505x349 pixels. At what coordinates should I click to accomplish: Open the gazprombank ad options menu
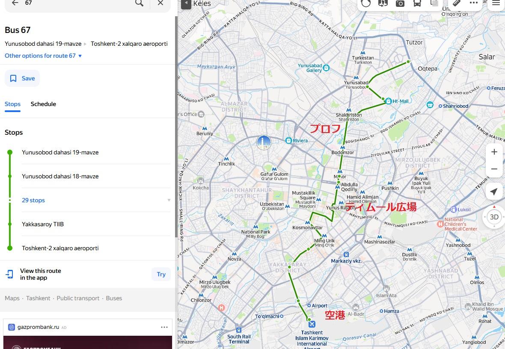tap(164, 327)
